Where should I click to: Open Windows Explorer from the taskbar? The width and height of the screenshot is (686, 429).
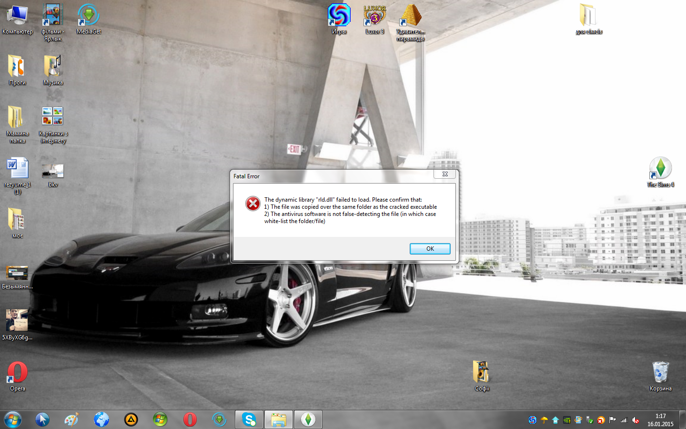pyautogui.click(x=279, y=419)
